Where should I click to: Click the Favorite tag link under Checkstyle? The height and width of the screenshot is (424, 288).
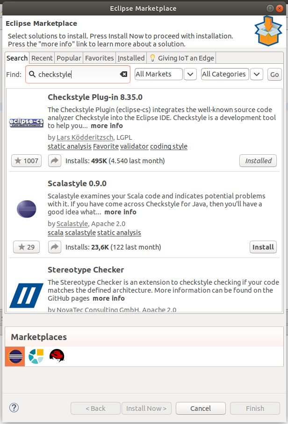click(x=106, y=146)
